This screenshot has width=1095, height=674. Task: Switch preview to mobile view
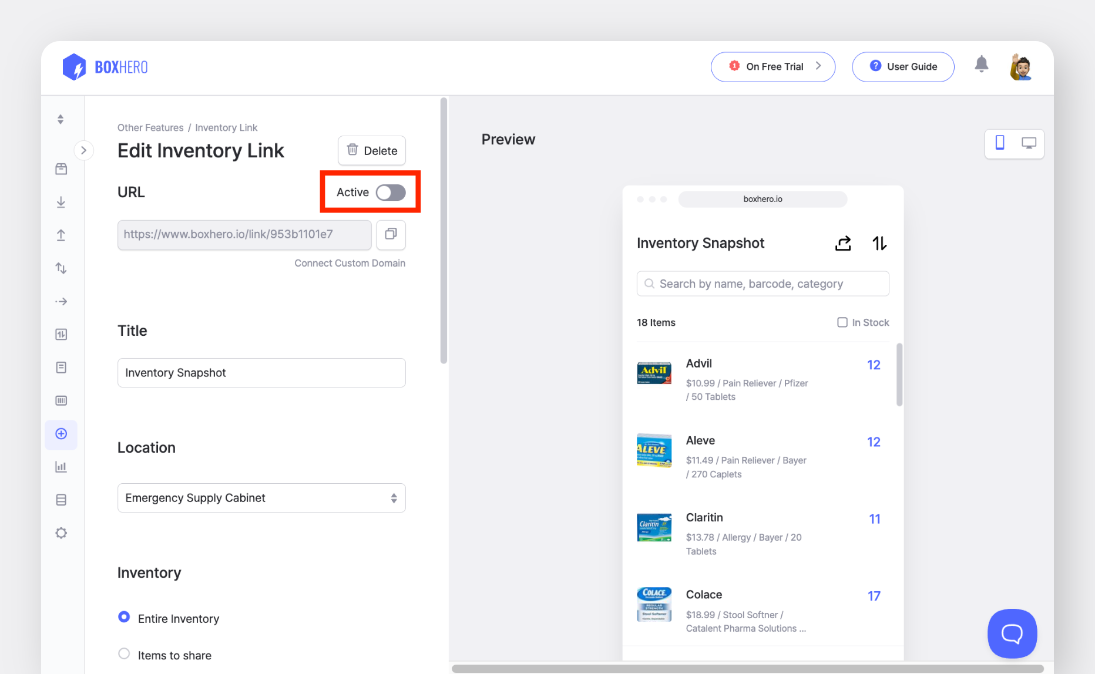pos(1000,143)
